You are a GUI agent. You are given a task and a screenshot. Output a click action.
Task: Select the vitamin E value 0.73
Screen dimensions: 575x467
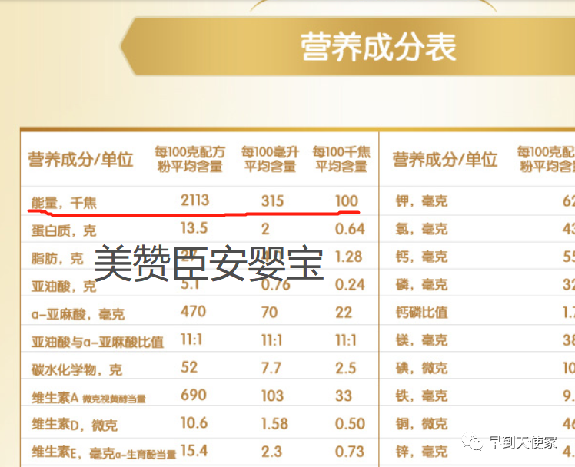[x=350, y=452]
